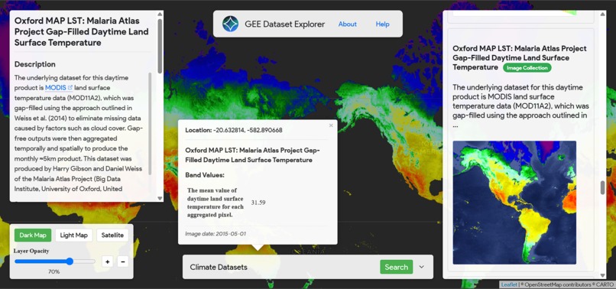Click the Image date 2015-05-01 text

(216, 233)
